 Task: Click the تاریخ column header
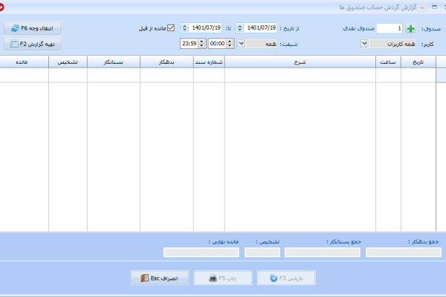[x=418, y=62]
